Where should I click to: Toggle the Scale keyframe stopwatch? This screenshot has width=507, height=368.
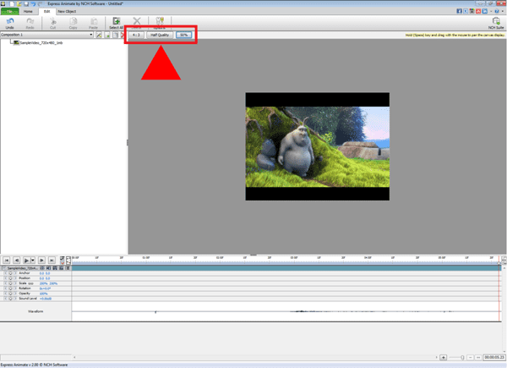pyautogui.click(x=10, y=283)
